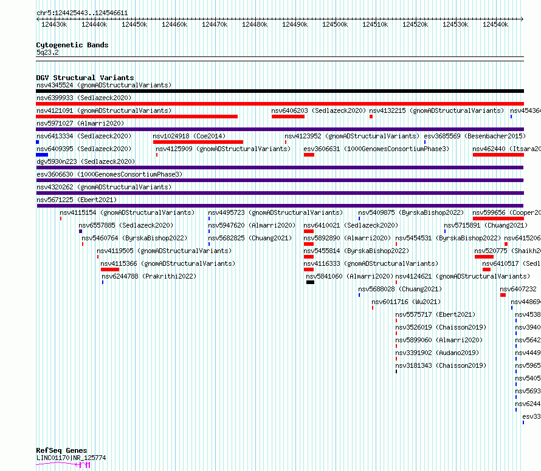Click the nsv4345524 gnomAD variant label
The width and height of the screenshot is (541, 471).
[104, 85]
